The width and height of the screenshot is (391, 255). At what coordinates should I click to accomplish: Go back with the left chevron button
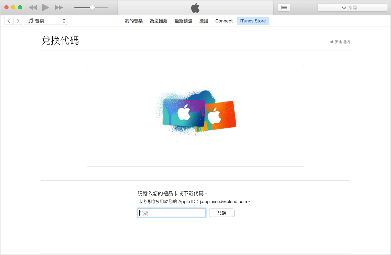click(x=9, y=21)
